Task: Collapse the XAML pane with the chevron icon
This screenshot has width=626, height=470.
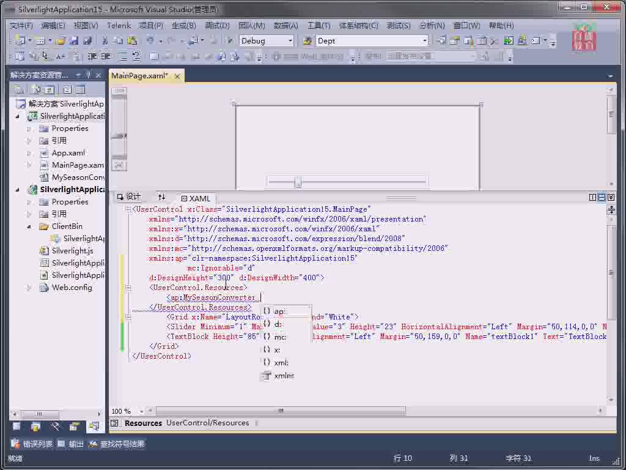Action: click(611, 197)
